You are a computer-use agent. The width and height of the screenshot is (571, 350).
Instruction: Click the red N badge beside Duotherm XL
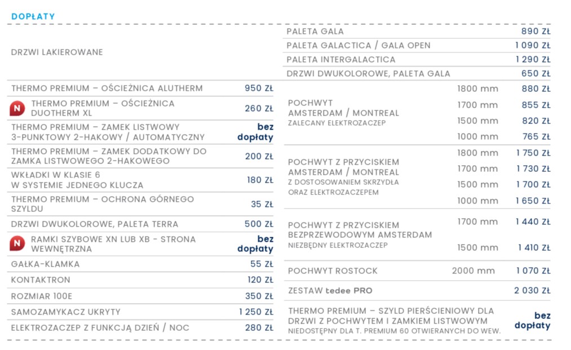tap(17, 108)
